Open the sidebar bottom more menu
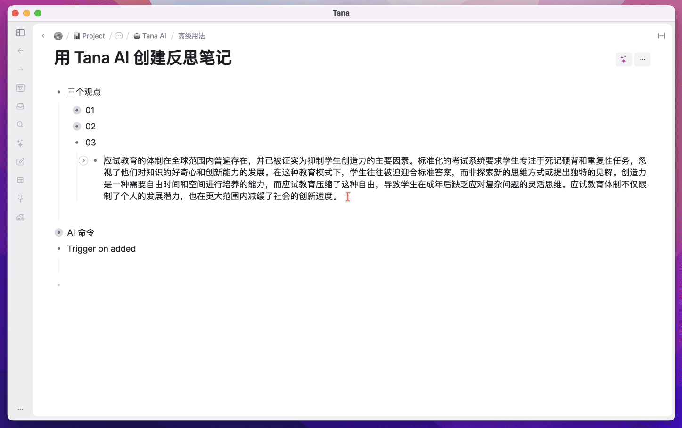The width and height of the screenshot is (682, 428). pyautogui.click(x=20, y=409)
